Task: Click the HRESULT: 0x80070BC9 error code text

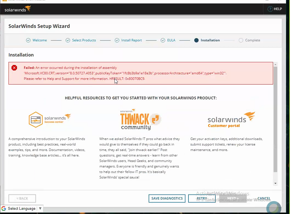Action: point(127,79)
